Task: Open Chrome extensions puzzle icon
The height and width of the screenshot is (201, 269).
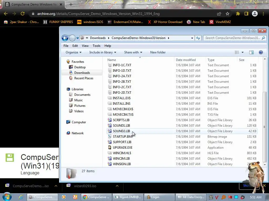Action: tap(238, 14)
